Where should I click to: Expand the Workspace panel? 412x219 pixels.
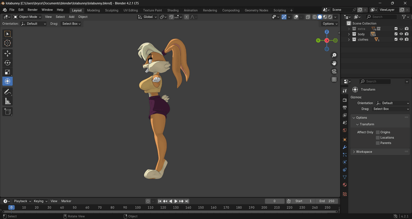[364, 152]
